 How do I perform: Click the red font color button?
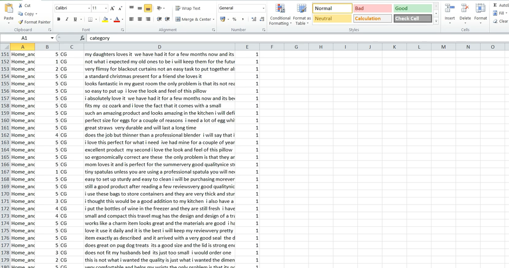[117, 19]
